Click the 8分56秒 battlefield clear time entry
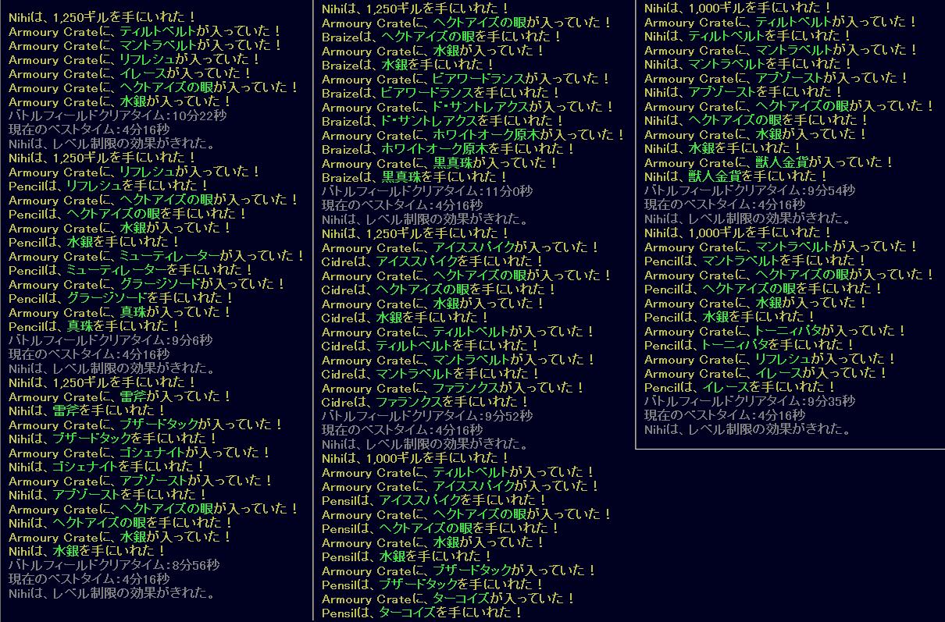The image size is (945, 622). point(114,565)
